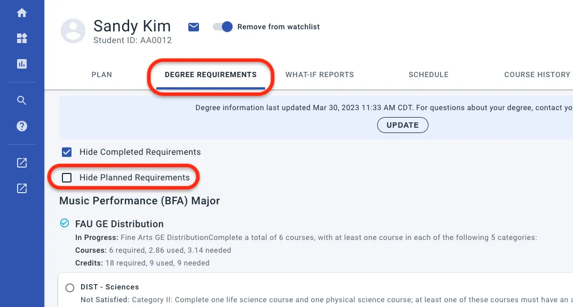Click the DIST - Sciences requirement title

(x=109, y=287)
